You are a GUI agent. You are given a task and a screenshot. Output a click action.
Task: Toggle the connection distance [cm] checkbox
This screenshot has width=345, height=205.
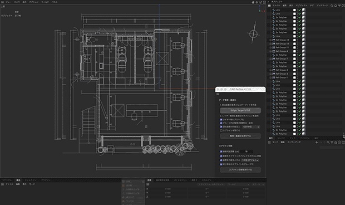[221, 152]
